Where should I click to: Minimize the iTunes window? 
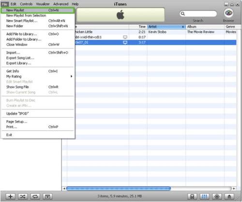coord(227,4)
